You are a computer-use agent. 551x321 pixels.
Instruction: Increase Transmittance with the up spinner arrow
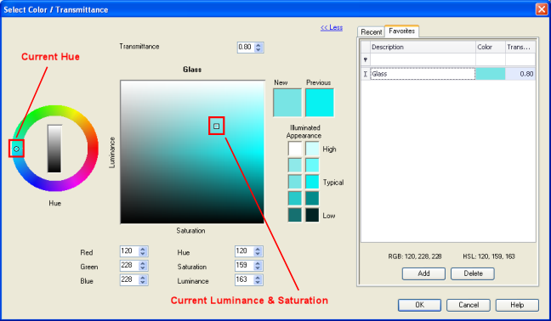click(x=258, y=45)
